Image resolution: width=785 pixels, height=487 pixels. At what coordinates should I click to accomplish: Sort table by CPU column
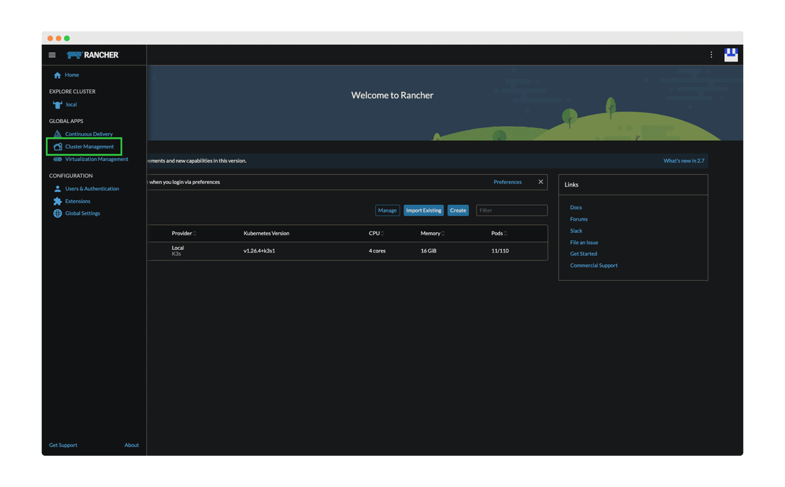[376, 233]
